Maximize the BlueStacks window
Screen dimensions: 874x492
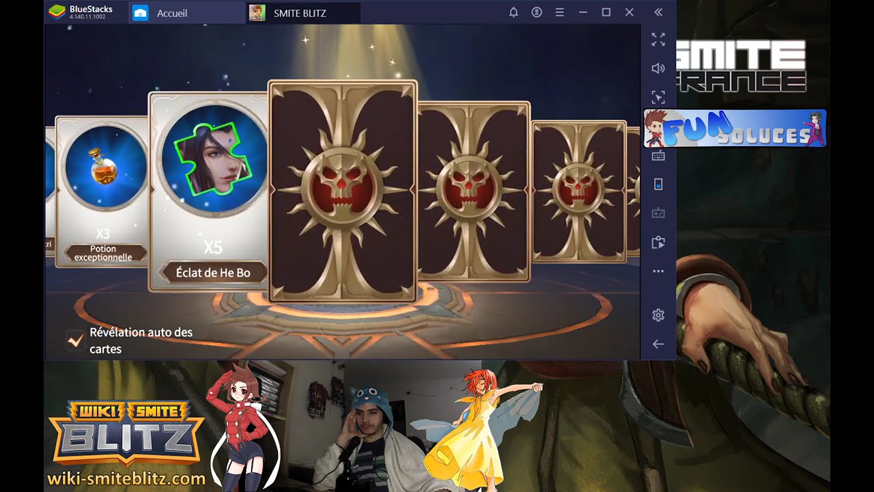pos(606,12)
